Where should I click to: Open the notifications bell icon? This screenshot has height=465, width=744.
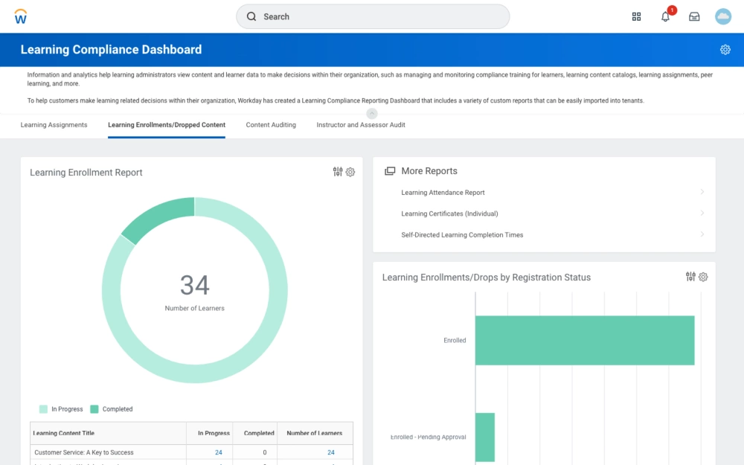point(665,16)
